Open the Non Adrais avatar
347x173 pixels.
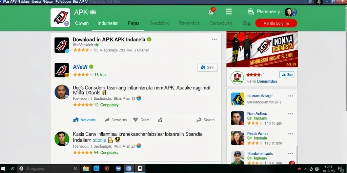coord(238,118)
